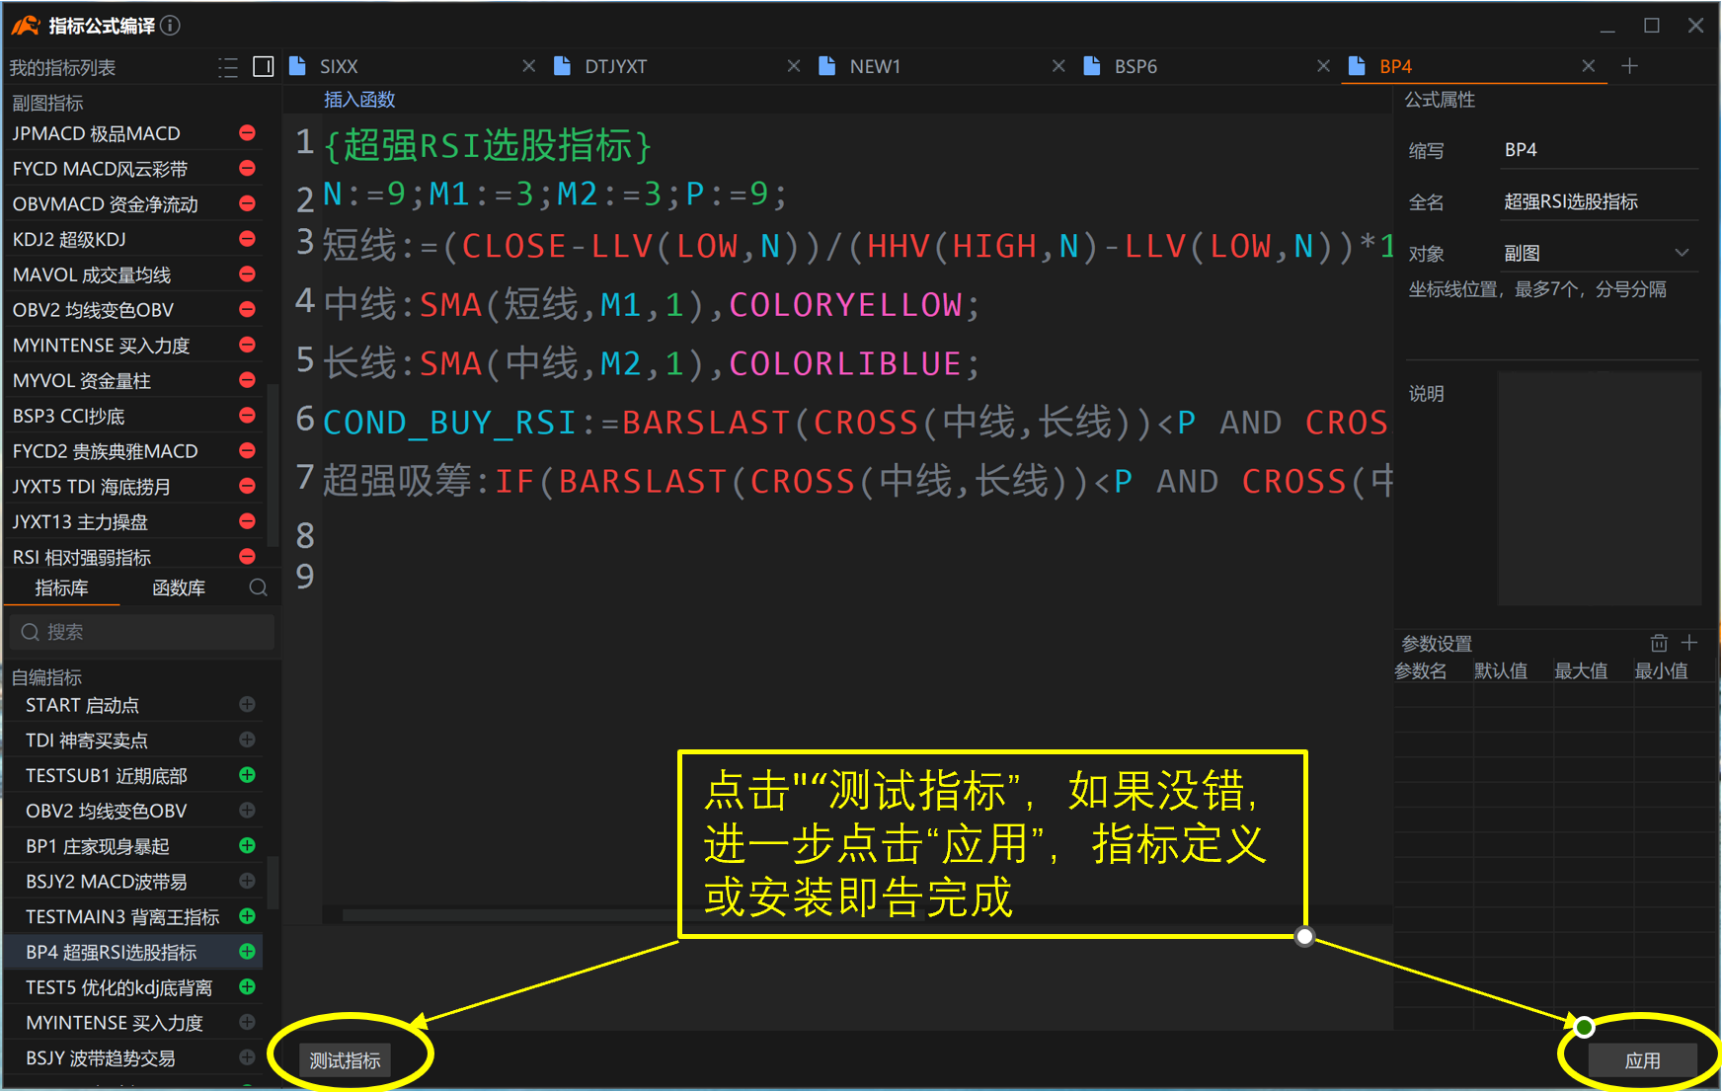Click the info icon next to 指标公式编译 title
The image size is (1722, 1092).
click(170, 25)
